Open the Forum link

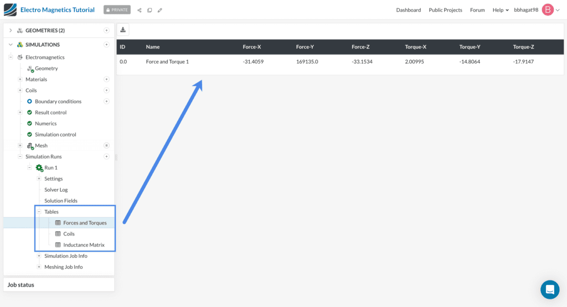coord(477,10)
